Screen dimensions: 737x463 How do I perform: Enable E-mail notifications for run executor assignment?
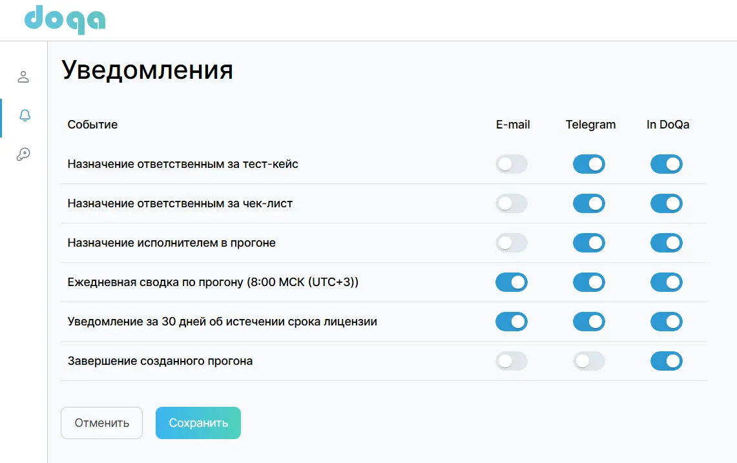[x=512, y=243]
